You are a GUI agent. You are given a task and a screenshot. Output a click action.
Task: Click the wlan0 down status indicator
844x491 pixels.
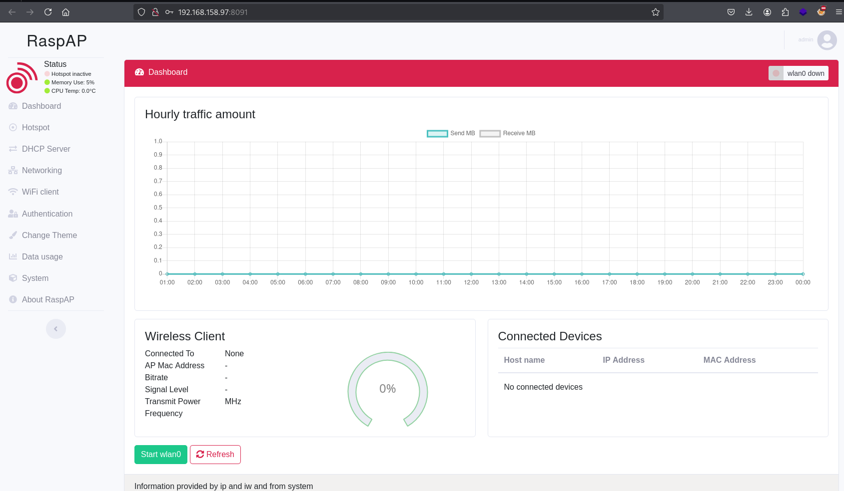[798, 73]
